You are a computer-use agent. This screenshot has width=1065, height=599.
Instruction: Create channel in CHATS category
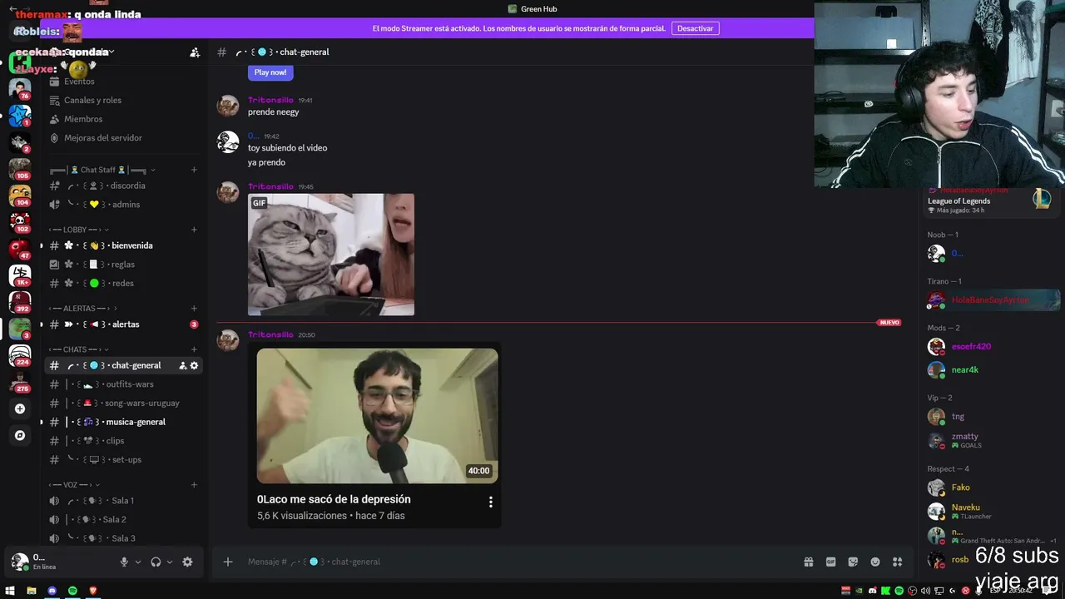point(194,349)
